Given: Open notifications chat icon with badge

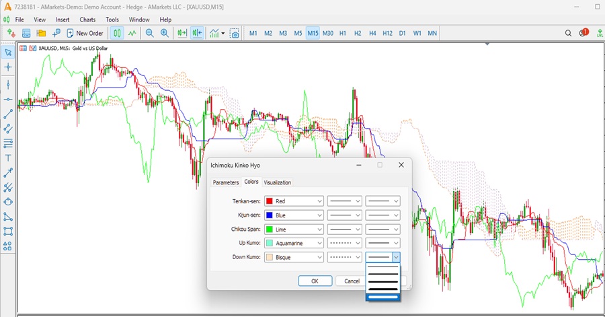Looking at the screenshot, I should pos(583,33).
